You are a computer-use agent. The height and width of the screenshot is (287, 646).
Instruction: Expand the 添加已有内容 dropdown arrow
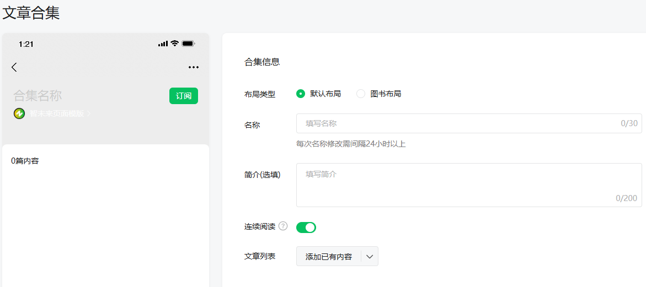point(370,257)
